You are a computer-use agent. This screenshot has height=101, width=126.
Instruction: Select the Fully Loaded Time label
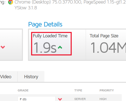pos(50,36)
